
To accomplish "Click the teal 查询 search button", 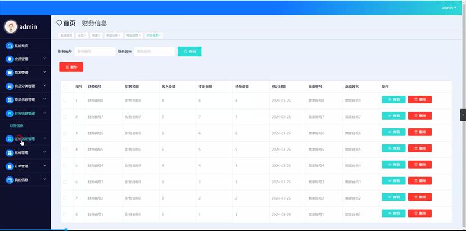I will coord(189,52).
